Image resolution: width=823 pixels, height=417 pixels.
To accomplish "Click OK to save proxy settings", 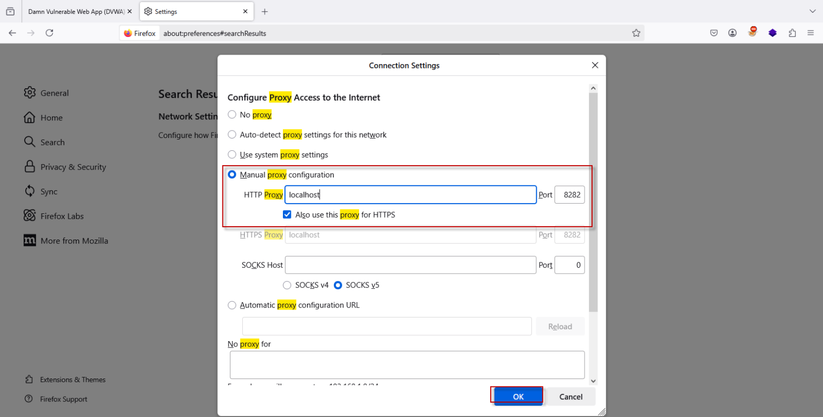I will tap(517, 396).
